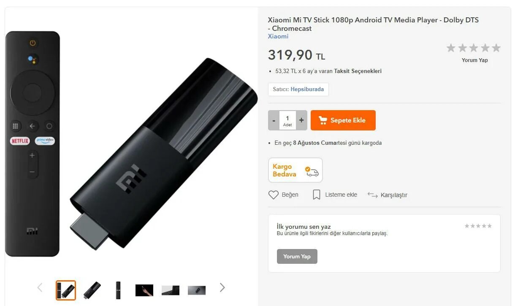
Task: Show next thumbnails with right arrow
Action: tap(222, 288)
